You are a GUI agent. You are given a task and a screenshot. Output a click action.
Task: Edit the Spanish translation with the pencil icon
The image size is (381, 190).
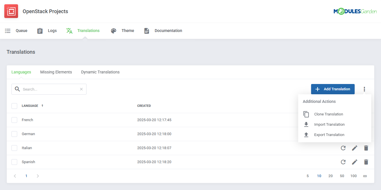(x=355, y=162)
